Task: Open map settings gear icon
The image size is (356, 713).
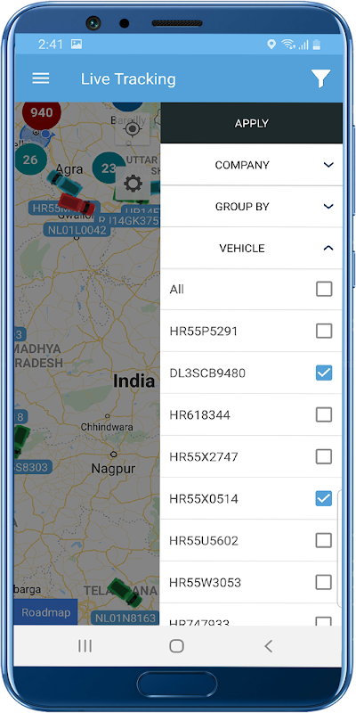Action: coord(133,184)
